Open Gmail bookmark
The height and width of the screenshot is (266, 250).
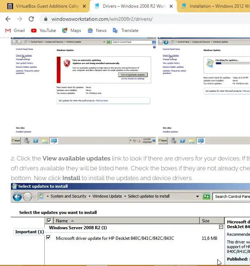point(15,31)
